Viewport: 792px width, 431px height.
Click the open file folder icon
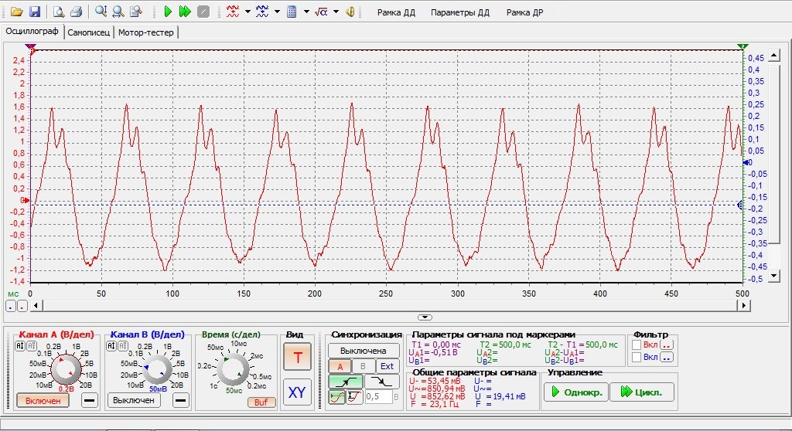[x=16, y=12]
